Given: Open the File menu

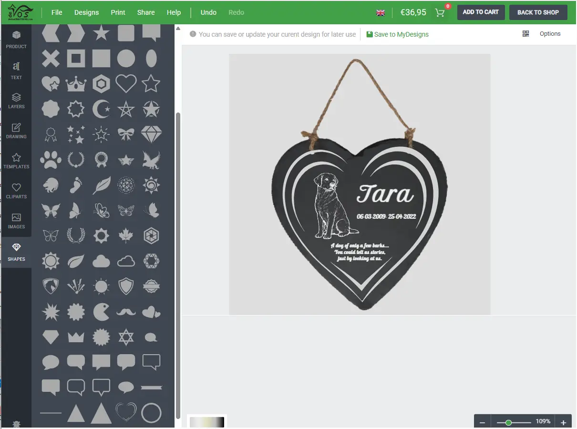Looking at the screenshot, I should [57, 12].
